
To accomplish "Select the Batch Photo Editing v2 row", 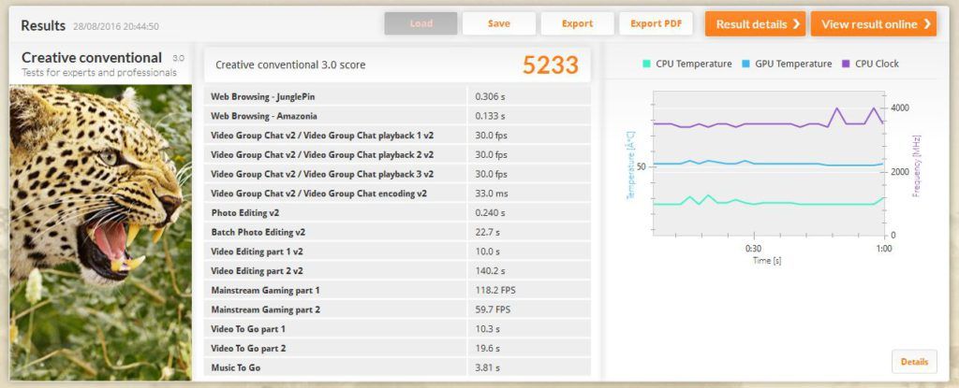I will (397, 232).
